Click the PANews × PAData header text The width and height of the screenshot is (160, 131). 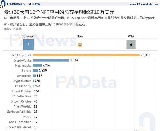coord(23,4)
